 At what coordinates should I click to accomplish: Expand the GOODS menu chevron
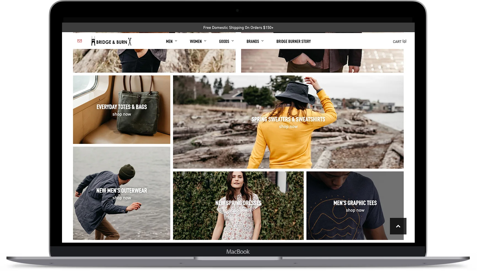[x=233, y=41]
